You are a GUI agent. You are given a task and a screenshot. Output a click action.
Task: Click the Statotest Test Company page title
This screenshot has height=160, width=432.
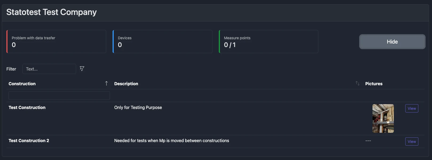[x=51, y=12]
